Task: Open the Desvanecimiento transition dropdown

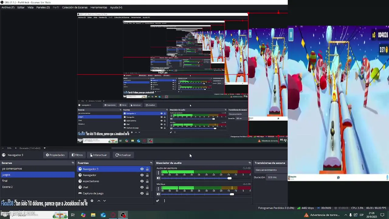Action: 271,170
